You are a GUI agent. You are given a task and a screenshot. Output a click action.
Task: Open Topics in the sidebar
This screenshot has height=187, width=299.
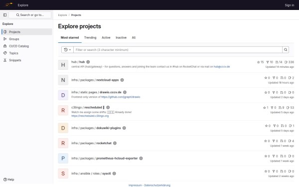tap(27, 53)
